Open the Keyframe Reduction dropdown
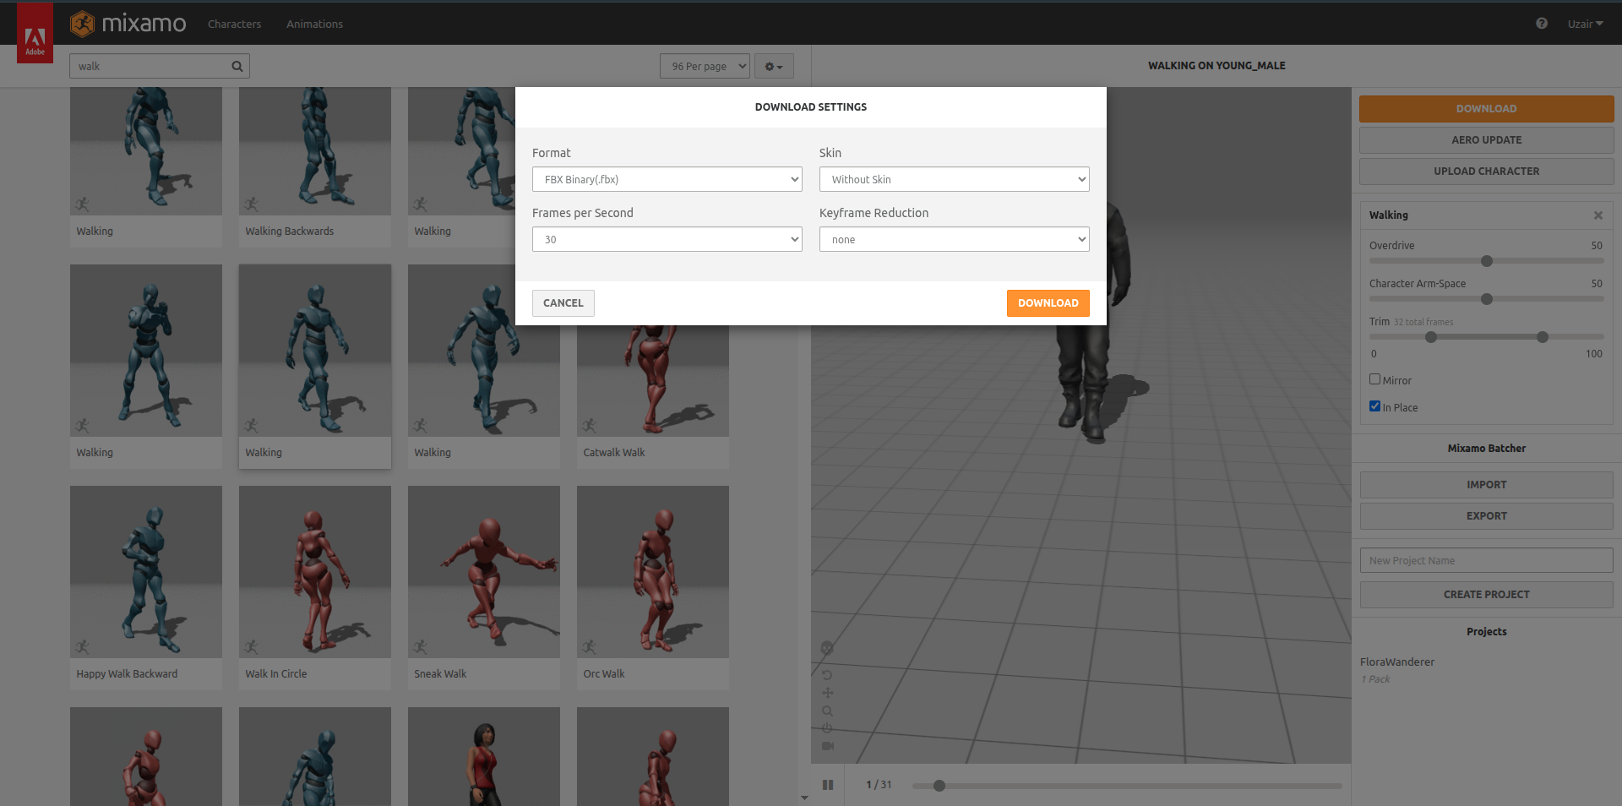1622x806 pixels. (x=953, y=239)
